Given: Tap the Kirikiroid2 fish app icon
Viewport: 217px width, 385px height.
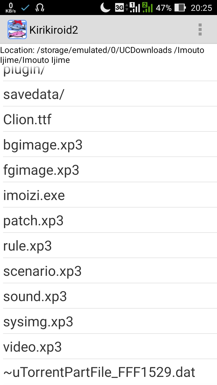Looking at the screenshot, I should [x=17, y=29].
